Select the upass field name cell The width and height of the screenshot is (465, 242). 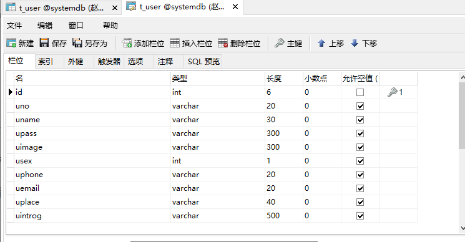coord(92,133)
